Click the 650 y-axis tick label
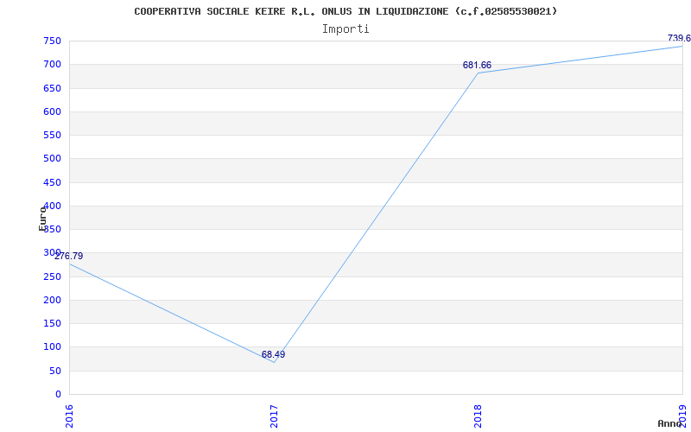691x432 pixels. [52, 88]
